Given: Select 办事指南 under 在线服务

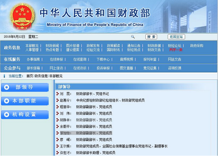Looking at the screenshot, I should click(33, 59).
